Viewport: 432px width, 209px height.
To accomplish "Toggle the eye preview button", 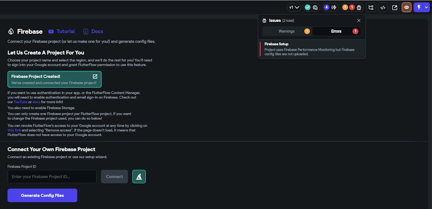I will (407, 7).
